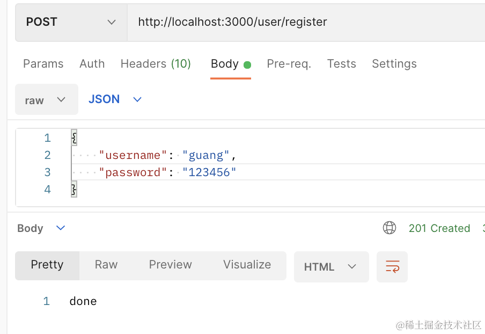485x334 pixels.
Task: Open the POST method dropdown
Action: pos(71,22)
